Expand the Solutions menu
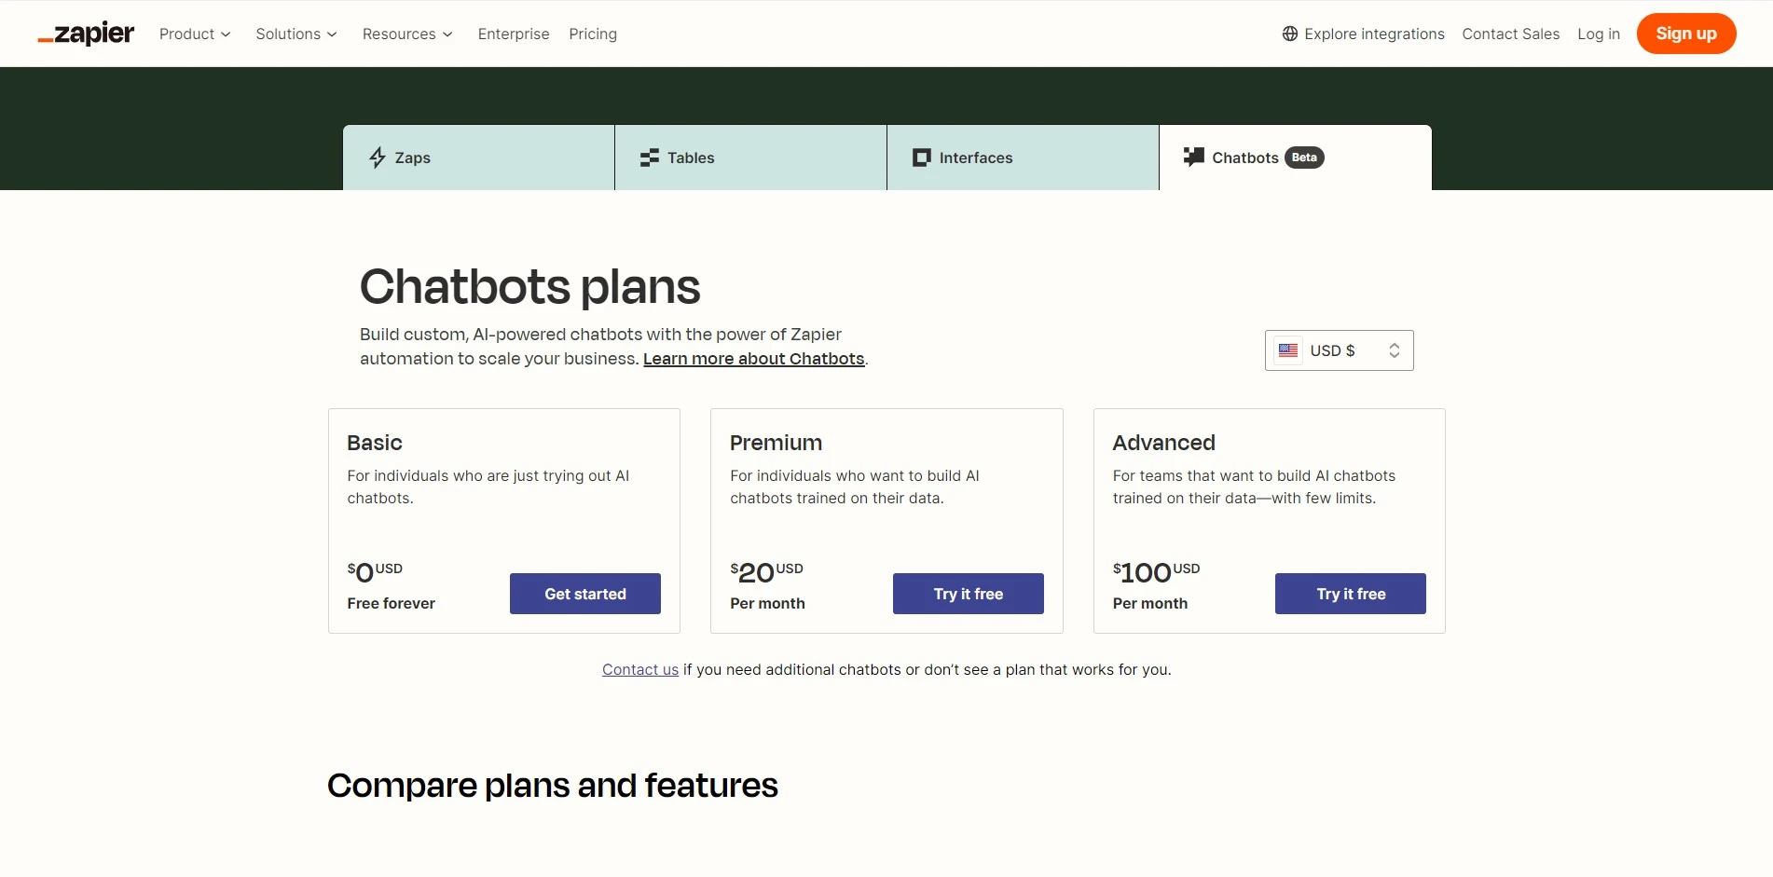Screen dimensions: 1773x877 coord(296,34)
